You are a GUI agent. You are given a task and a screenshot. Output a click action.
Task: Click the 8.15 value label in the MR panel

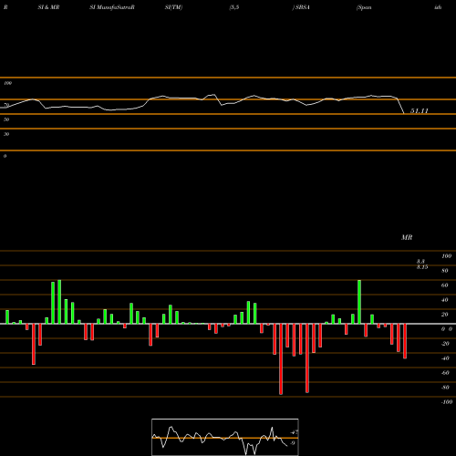tap(422, 267)
